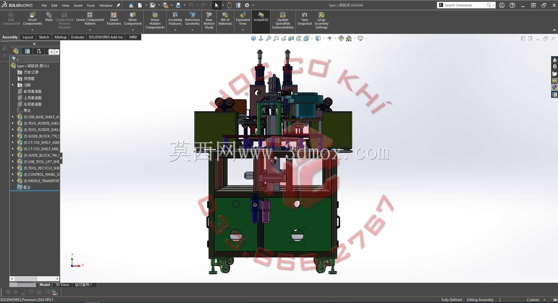Open the Tools menu

pos(91,5)
